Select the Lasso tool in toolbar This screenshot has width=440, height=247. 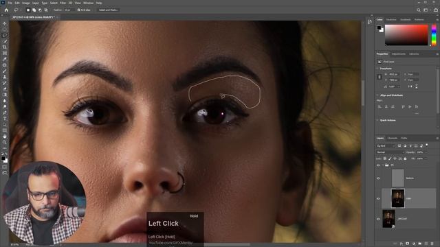coord(5,35)
